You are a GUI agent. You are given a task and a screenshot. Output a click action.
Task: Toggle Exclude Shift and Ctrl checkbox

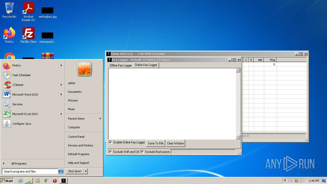[x=110, y=152]
